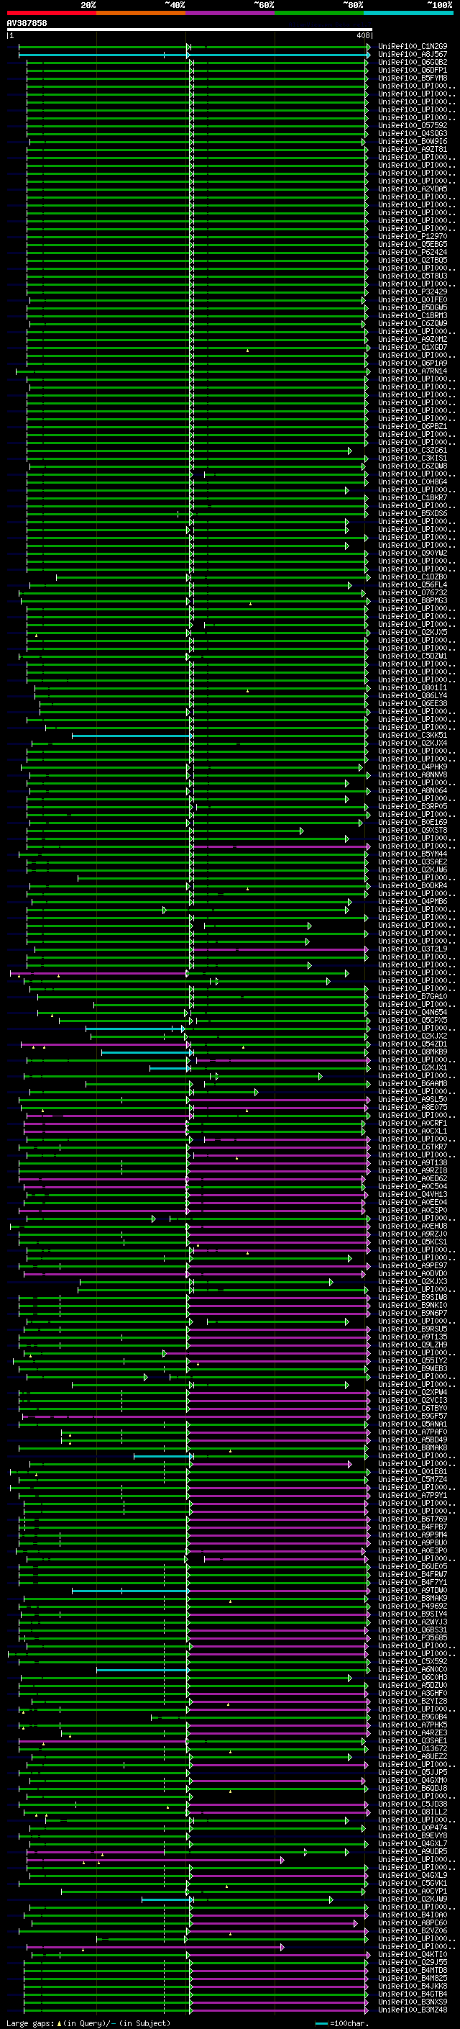Click the purple ~60% color legend segment

[x=229, y=13]
